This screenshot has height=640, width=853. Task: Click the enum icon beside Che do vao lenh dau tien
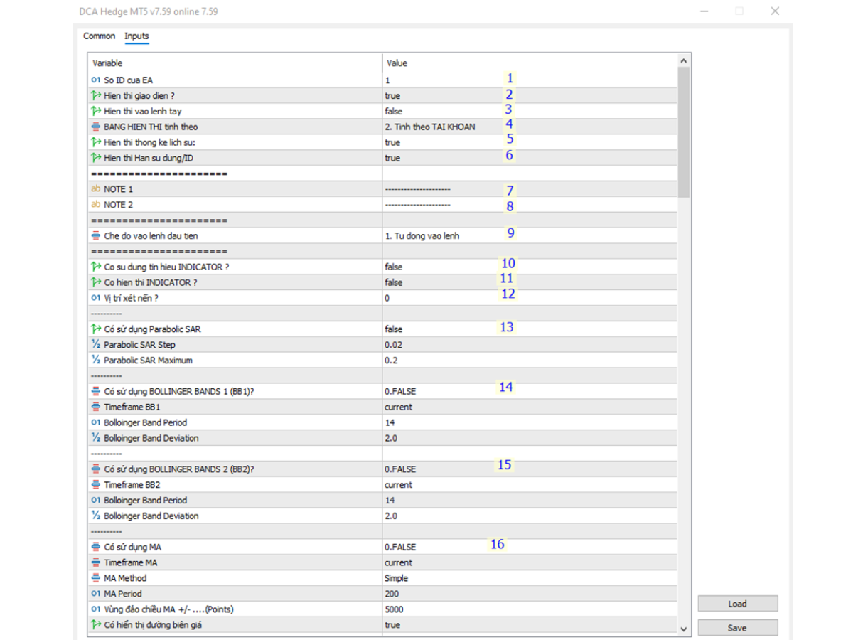96,235
